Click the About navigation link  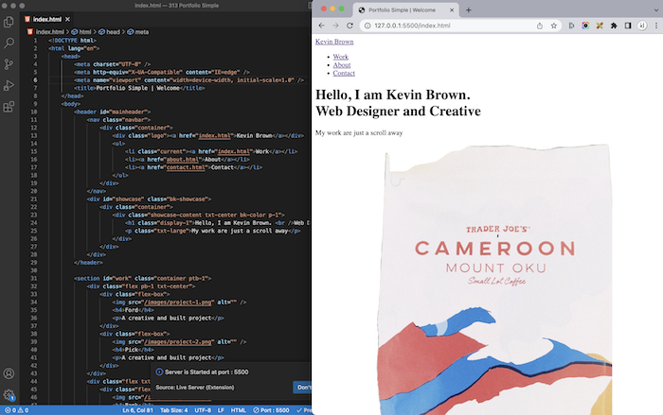pos(342,65)
